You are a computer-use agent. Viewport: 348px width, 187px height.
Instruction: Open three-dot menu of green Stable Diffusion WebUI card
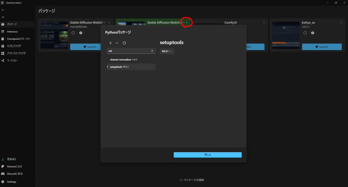pos(187,23)
